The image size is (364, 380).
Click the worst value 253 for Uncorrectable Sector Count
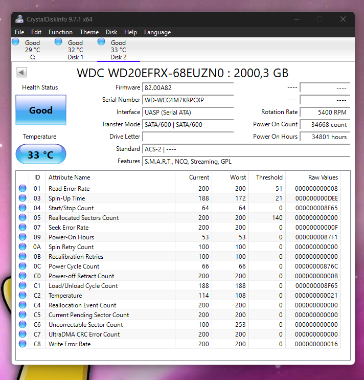coord(240,324)
